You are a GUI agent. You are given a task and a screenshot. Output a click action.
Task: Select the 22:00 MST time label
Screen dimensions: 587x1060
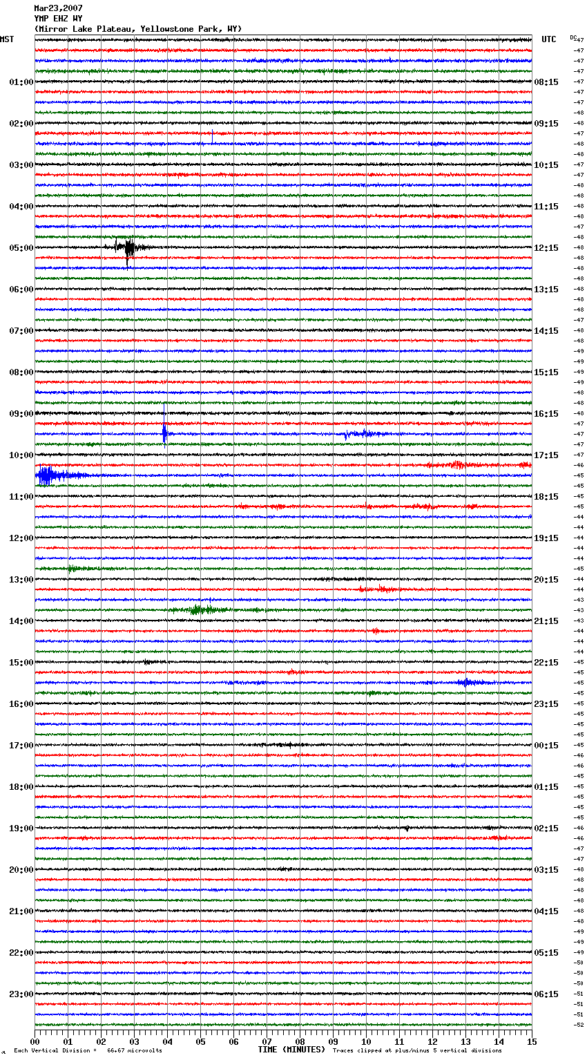click(x=21, y=953)
